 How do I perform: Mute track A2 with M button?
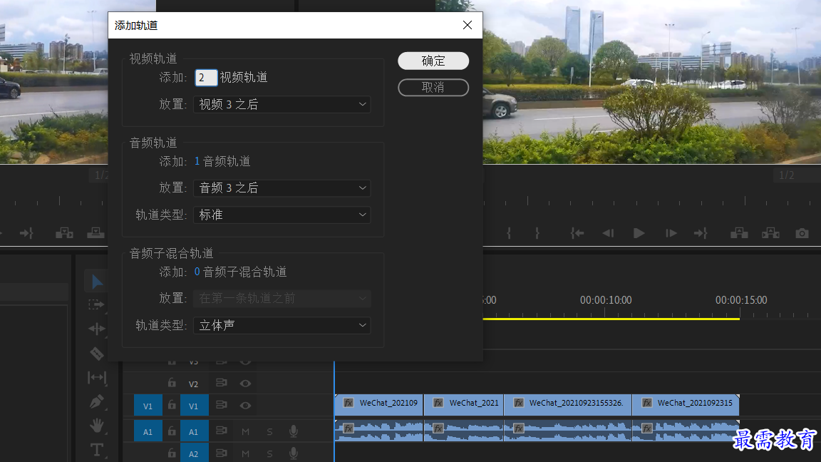(246, 453)
